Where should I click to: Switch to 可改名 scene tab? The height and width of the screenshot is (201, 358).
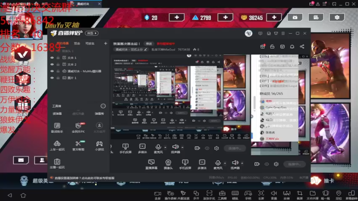90,43
